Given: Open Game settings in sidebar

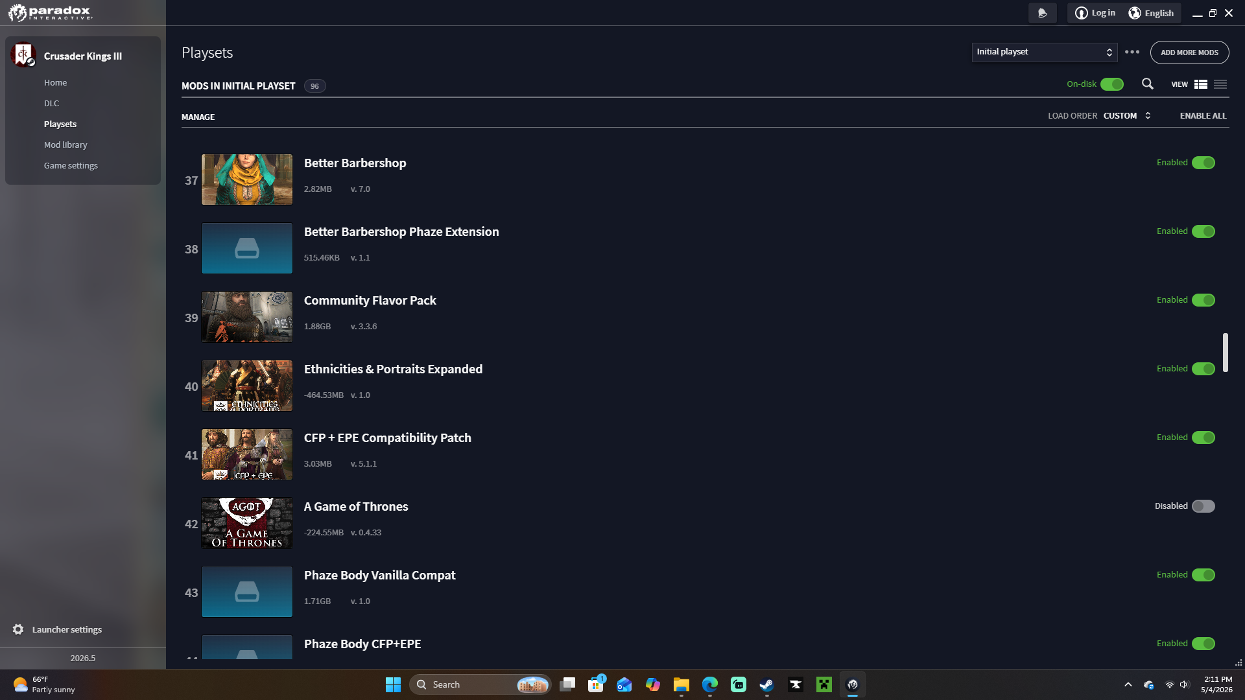Looking at the screenshot, I should 71,165.
